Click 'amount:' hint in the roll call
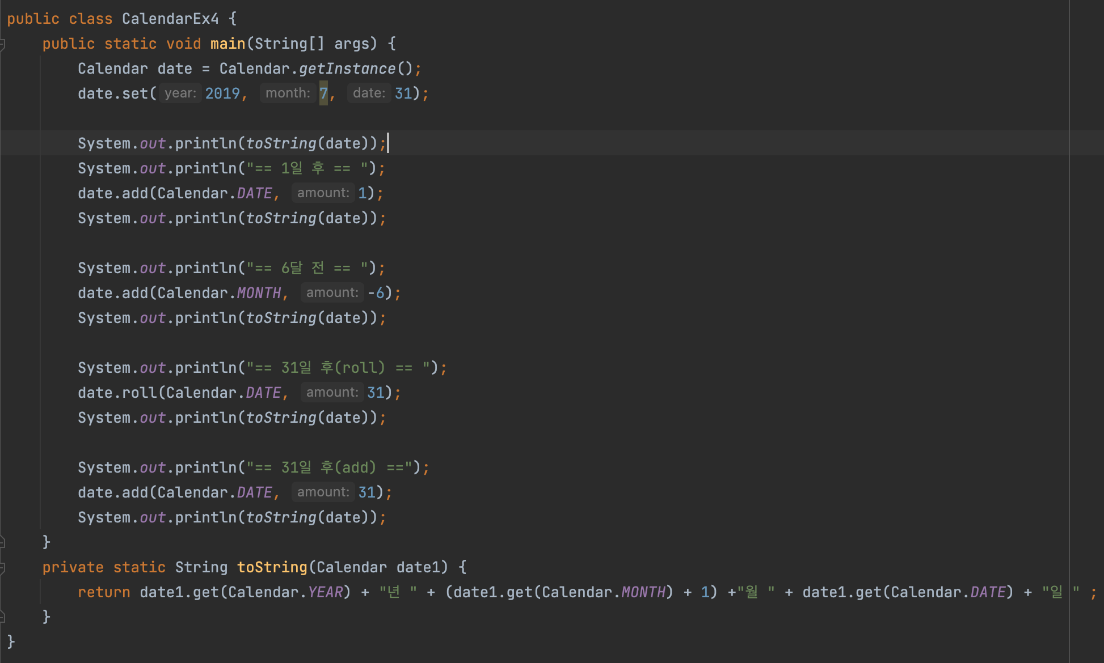The image size is (1104, 663). tap(332, 392)
